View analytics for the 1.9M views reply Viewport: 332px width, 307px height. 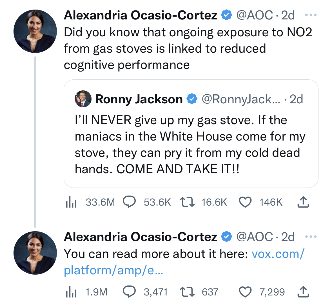71,292
